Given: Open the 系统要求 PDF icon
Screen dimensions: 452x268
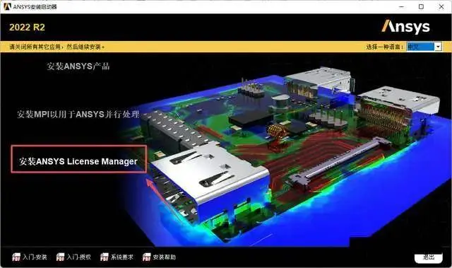Looking at the screenshot, I should 105,257.
